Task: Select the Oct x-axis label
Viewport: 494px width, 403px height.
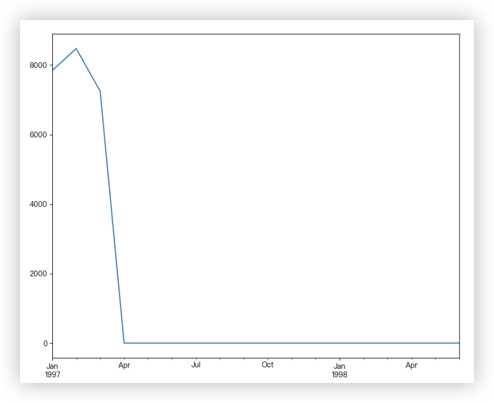Action: (268, 365)
